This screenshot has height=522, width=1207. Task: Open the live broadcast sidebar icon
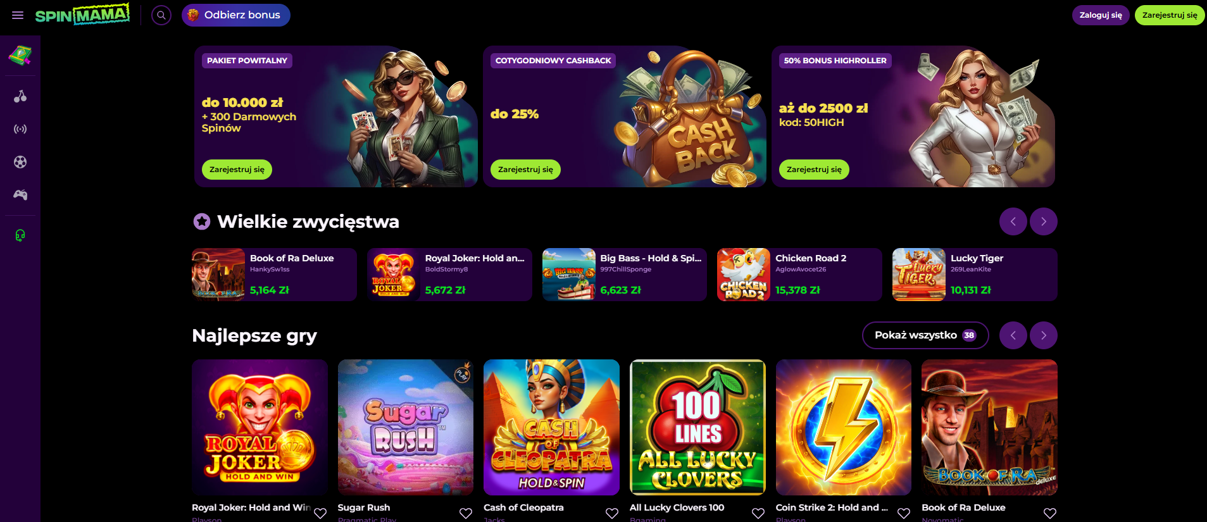pyautogui.click(x=20, y=129)
